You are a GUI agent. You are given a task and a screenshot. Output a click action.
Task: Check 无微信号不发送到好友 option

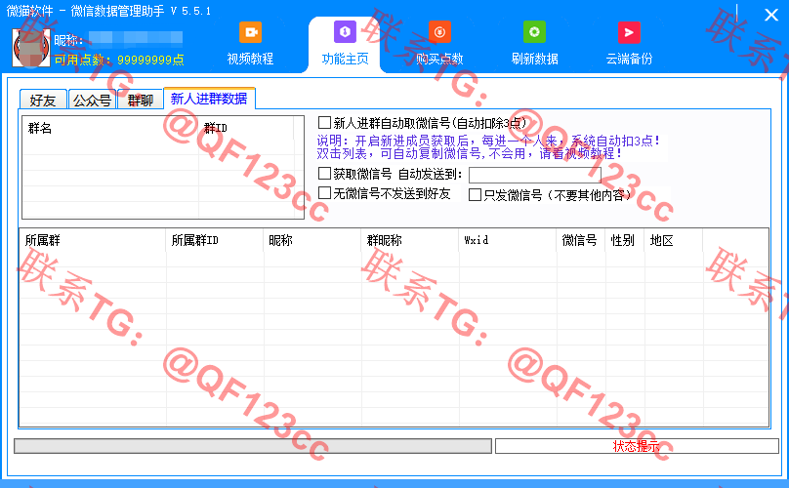(x=324, y=193)
